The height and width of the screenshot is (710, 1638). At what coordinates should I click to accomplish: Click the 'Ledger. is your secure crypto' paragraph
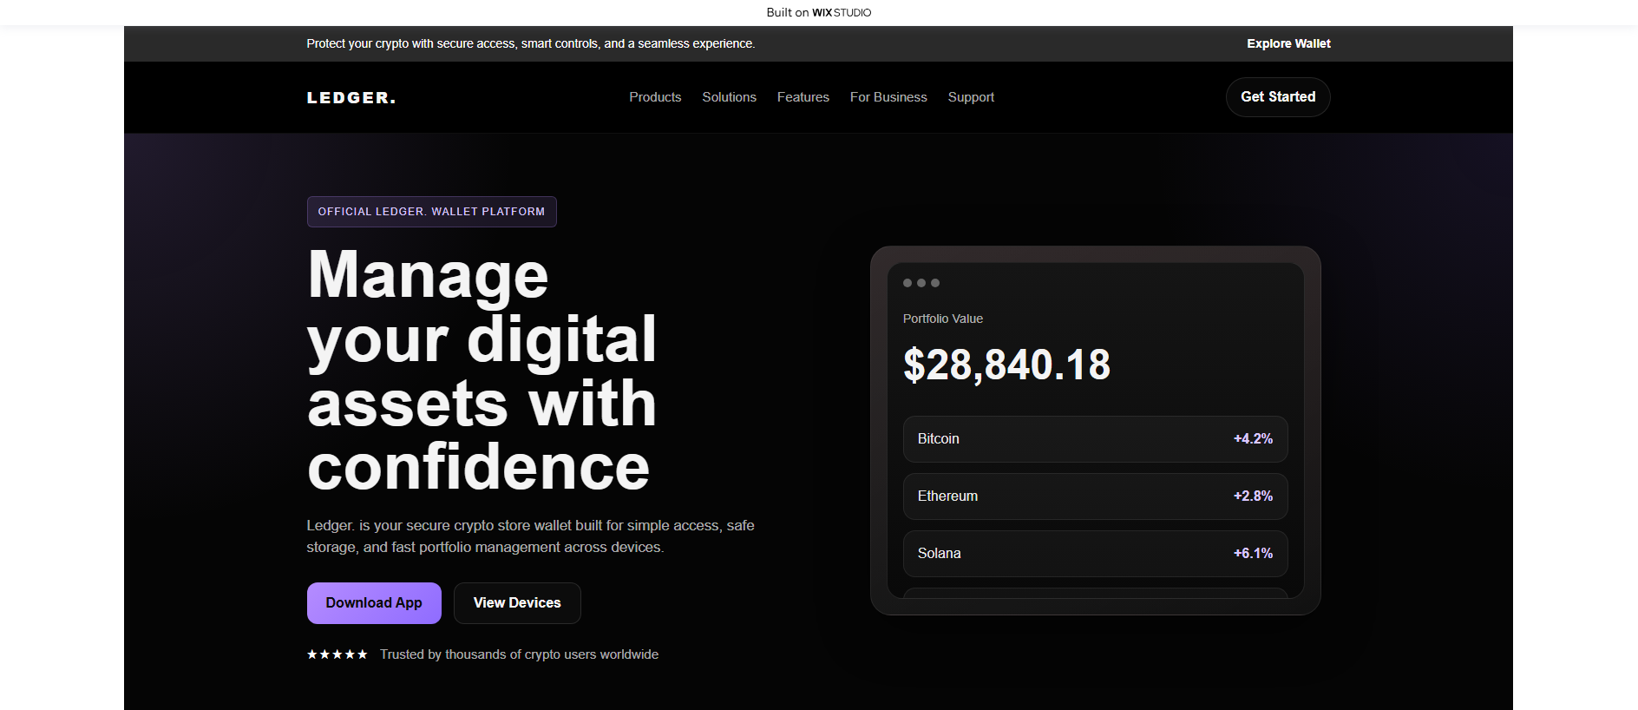pyautogui.click(x=531, y=536)
